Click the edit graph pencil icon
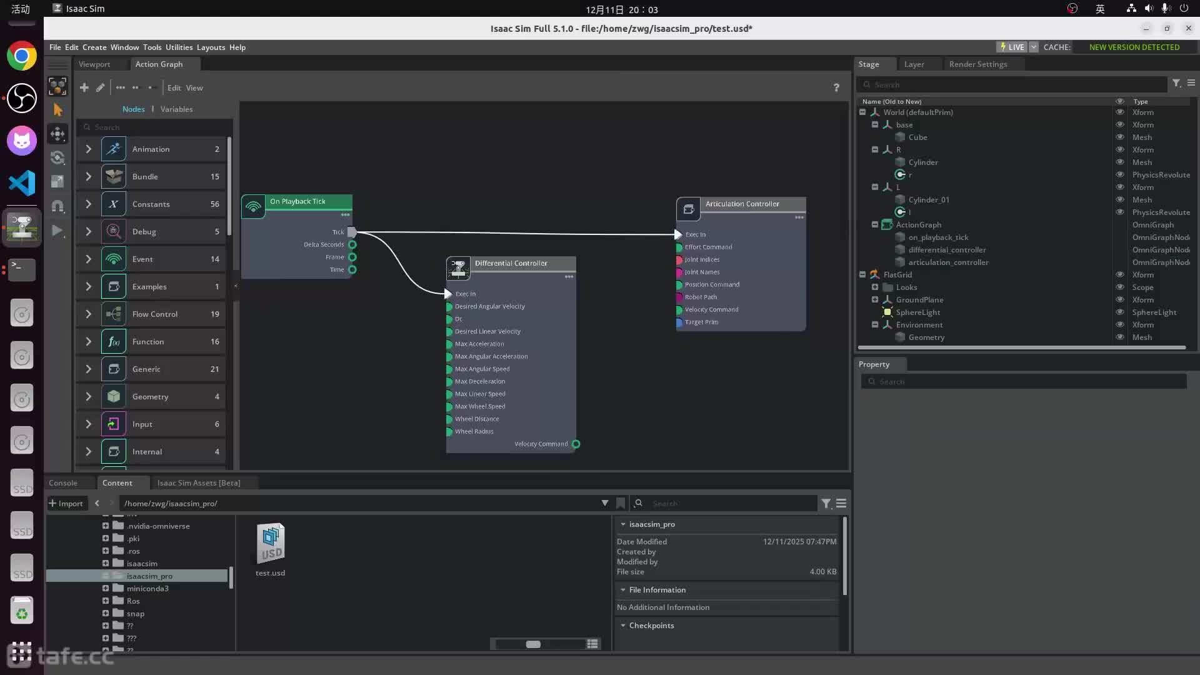Viewport: 1200px width, 675px height. (100, 87)
